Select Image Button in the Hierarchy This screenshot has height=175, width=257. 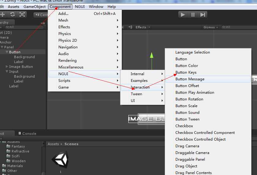click(21, 67)
